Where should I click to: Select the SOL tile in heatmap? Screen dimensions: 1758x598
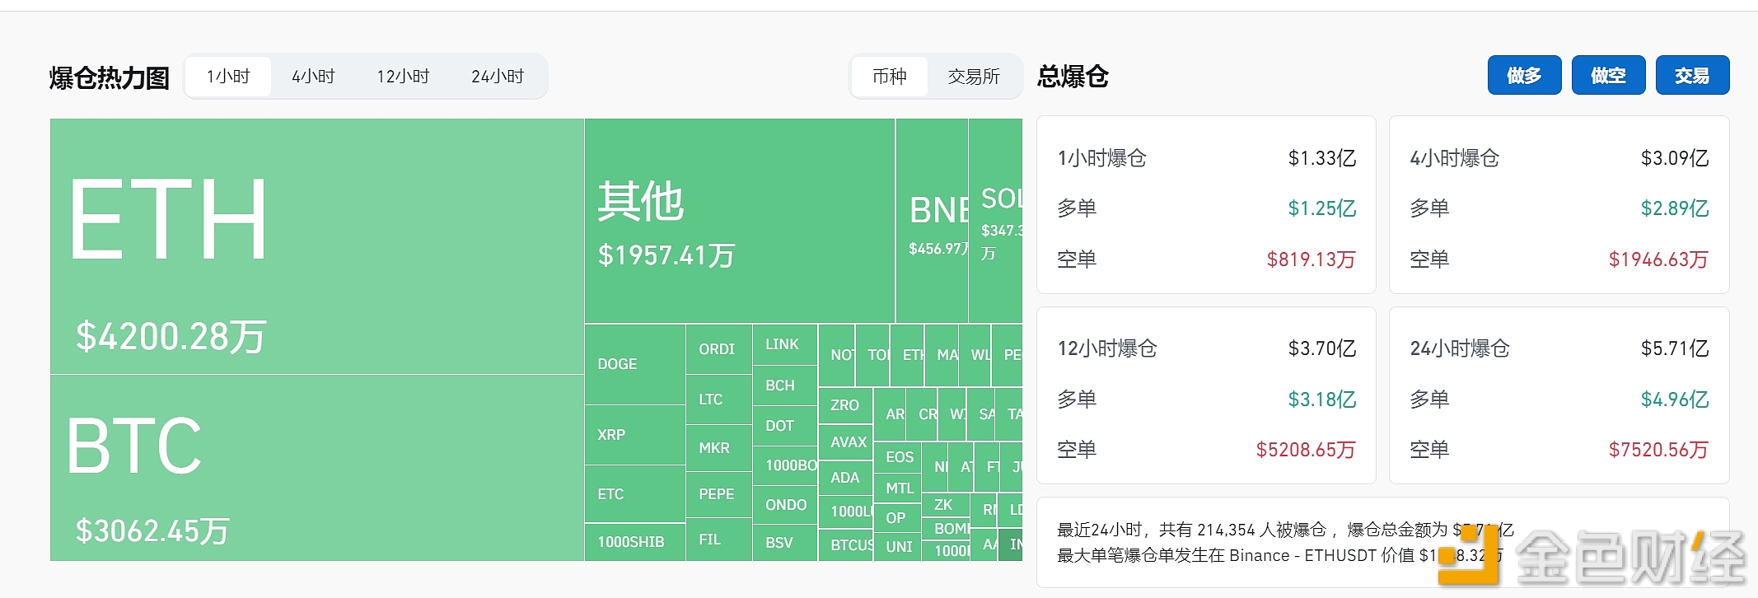(x=996, y=221)
